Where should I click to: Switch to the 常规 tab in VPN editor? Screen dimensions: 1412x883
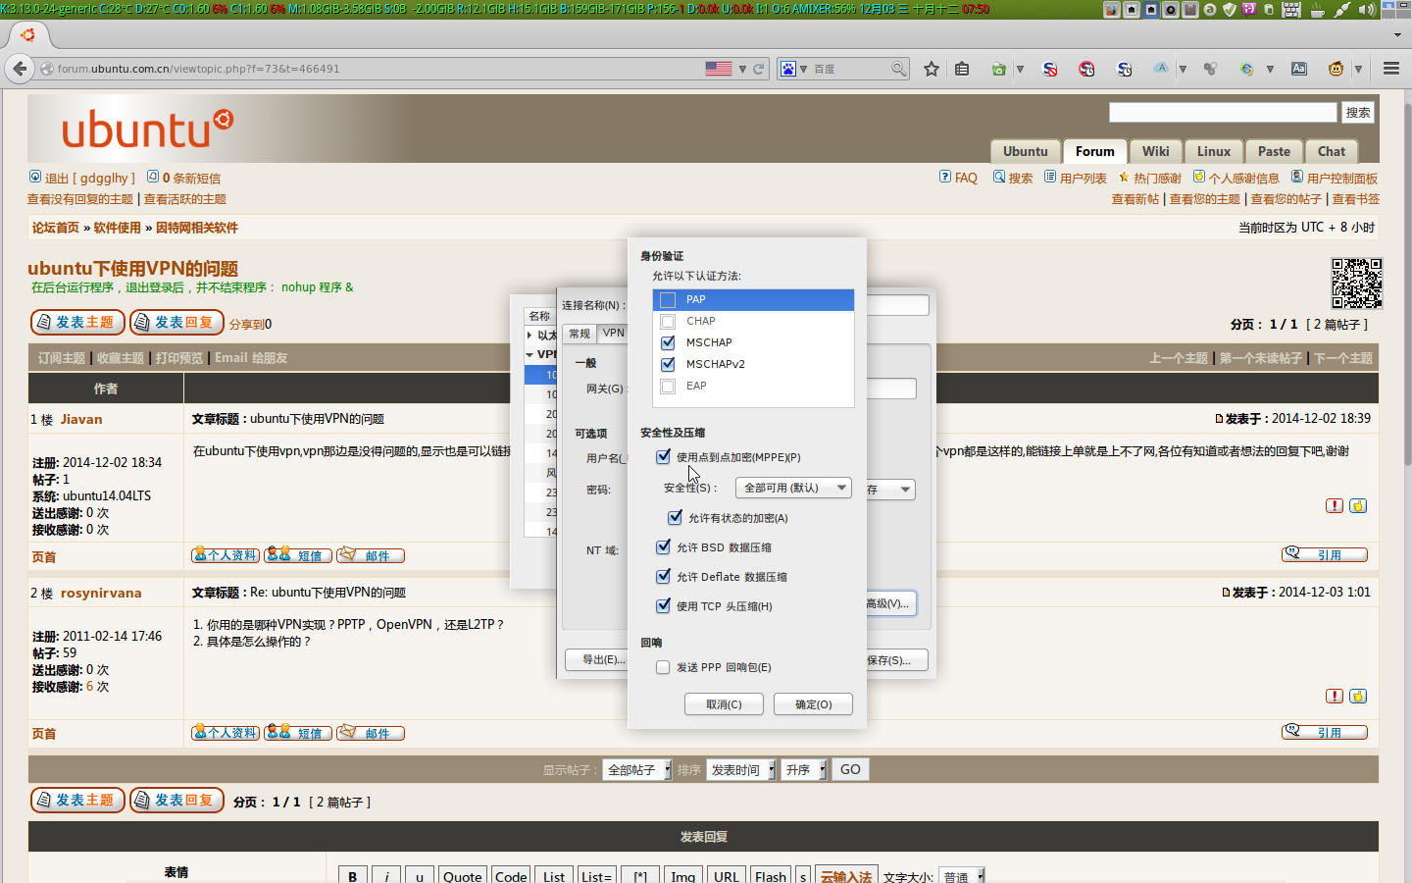[x=580, y=334]
